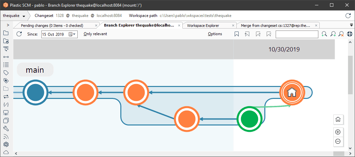This screenshot has width=355, height=157.
Task: Open Changesets icon in sidebar
Action: click(x=6, y=57)
